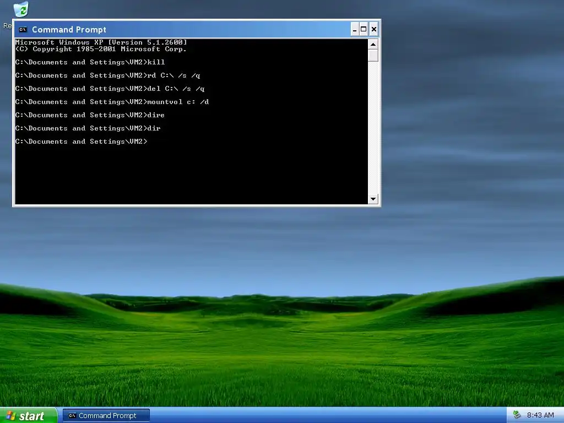Click the 'dire' command line

tap(90, 115)
